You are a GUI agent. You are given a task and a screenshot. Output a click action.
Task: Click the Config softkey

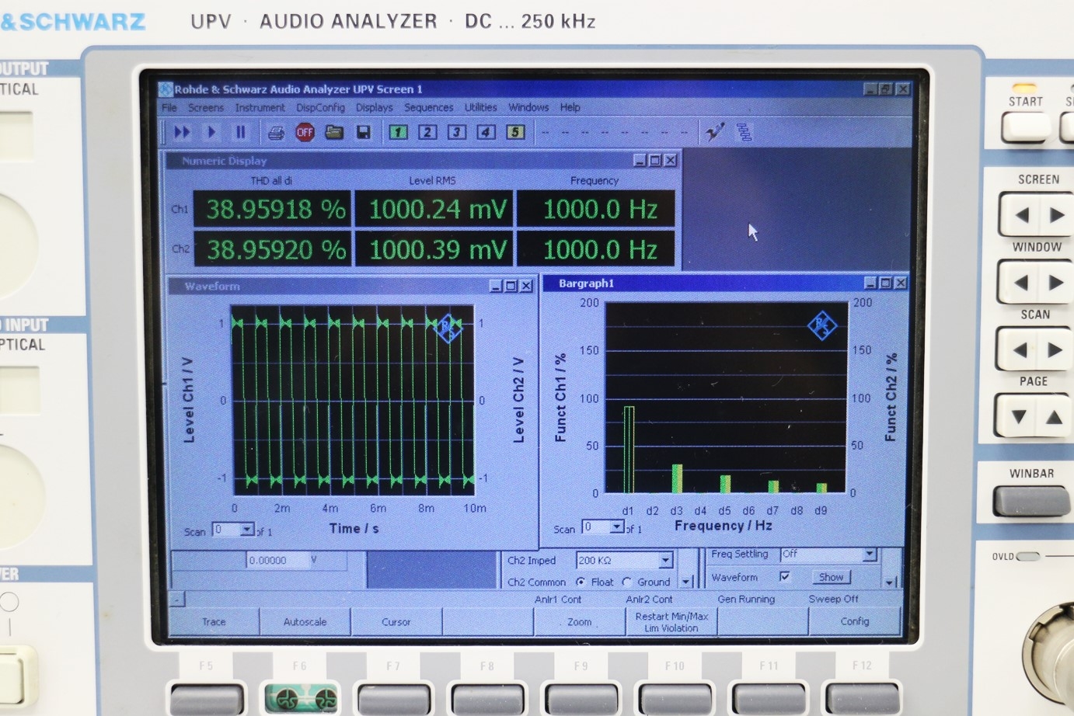coord(854,621)
